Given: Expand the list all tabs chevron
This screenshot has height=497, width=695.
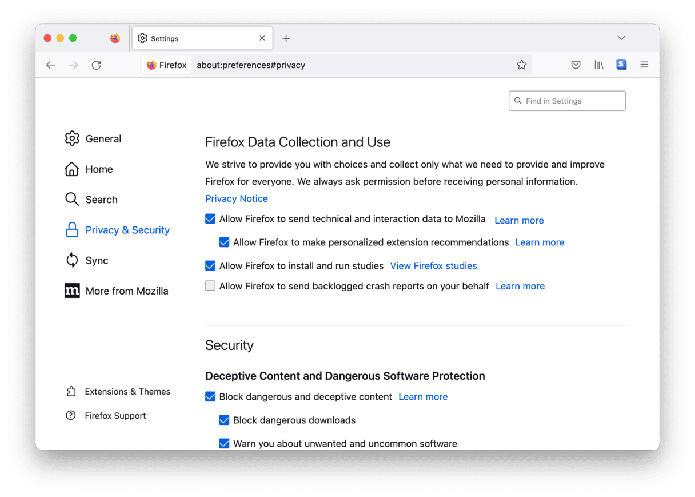Looking at the screenshot, I should click(x=621, y=38).
